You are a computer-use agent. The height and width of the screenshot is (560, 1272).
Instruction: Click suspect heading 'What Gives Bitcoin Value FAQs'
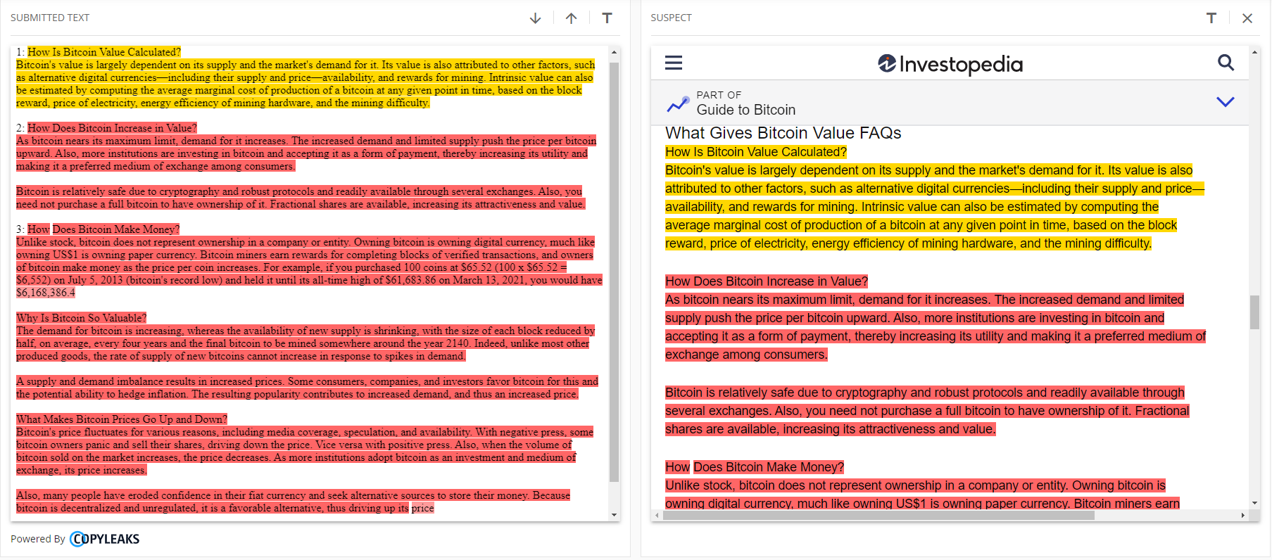pyautogui.click(x=783, y=133)
